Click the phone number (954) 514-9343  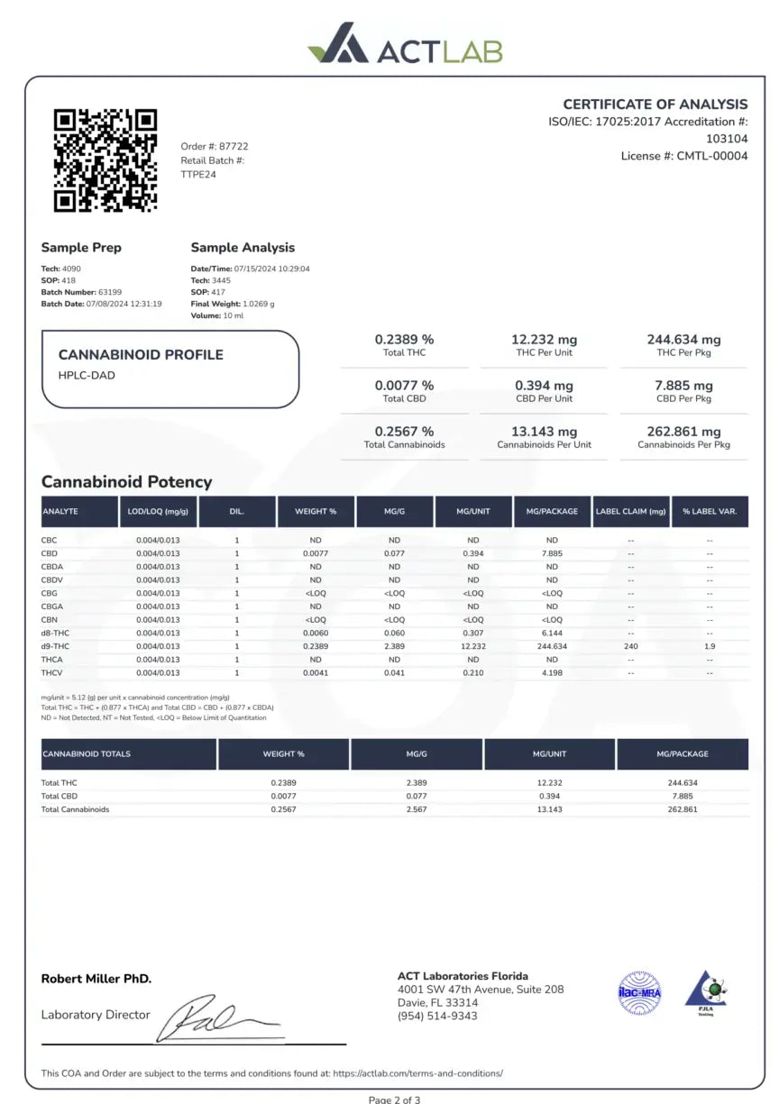tap(437, 1016)
